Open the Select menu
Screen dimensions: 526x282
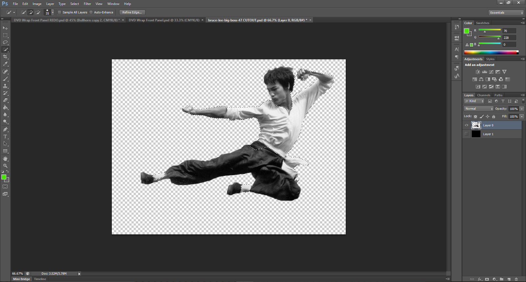[75, 4]
